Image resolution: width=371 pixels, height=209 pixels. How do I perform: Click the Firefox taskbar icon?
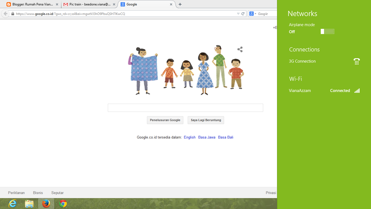click(46, 204)
